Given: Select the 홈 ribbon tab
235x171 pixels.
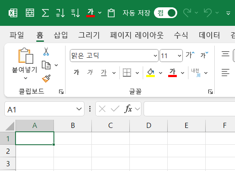Looking at the screenshot, I should [40, 35].
